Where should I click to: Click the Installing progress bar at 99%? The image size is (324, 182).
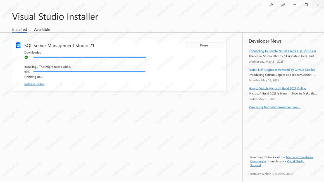[89, 71]
